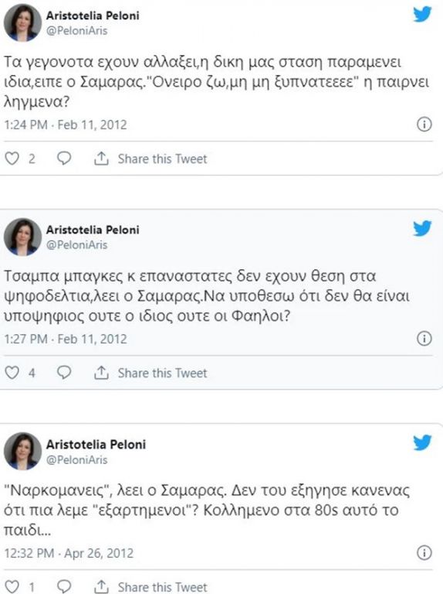Open the 1:27 PM · Feb 11, 2012 timestamp
The image size is (443, 594).
coord(66,339)
